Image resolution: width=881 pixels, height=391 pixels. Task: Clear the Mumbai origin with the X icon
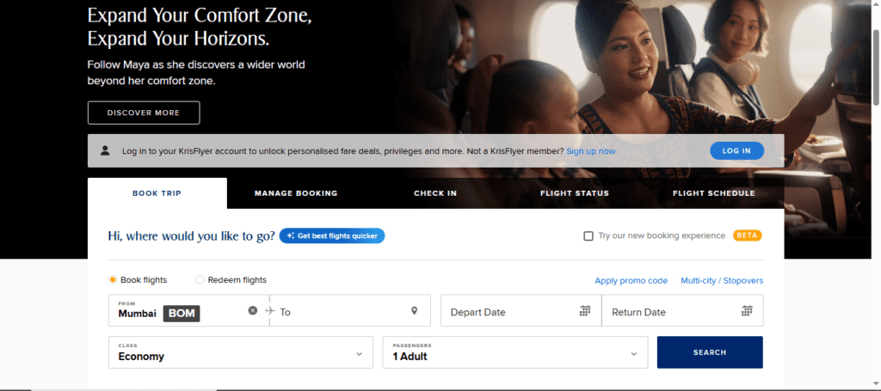click(253, 310)
